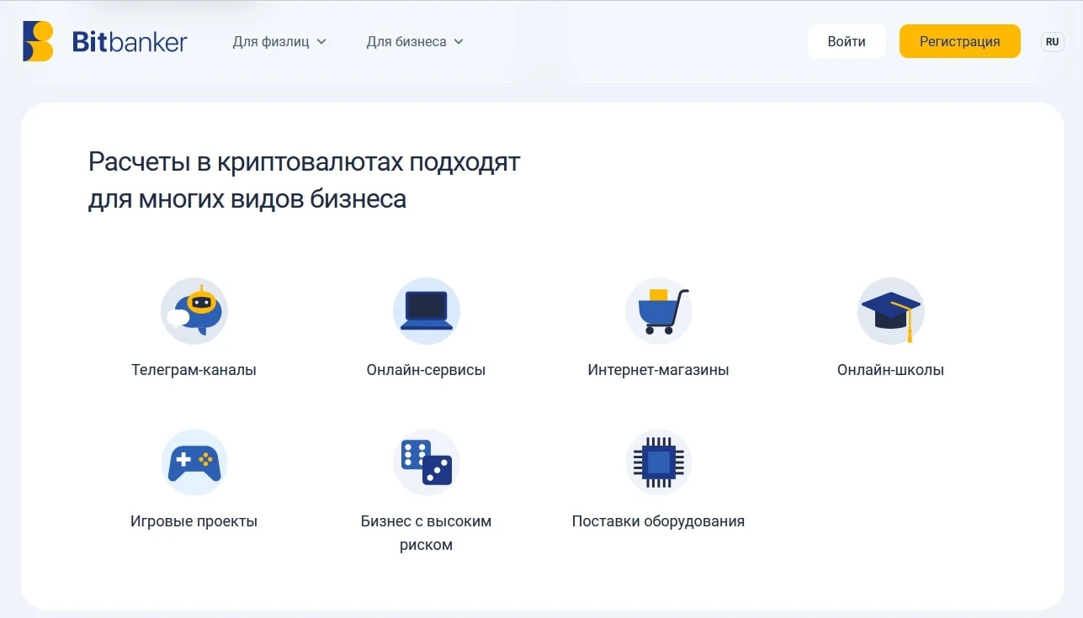Click the internet shops cart icon

point(659,311)
